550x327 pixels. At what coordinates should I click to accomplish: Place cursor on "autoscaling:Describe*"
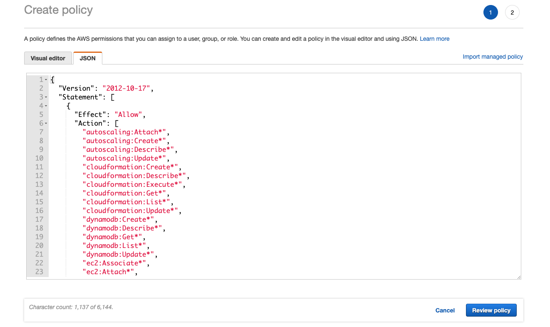click(x=129, y=149)
